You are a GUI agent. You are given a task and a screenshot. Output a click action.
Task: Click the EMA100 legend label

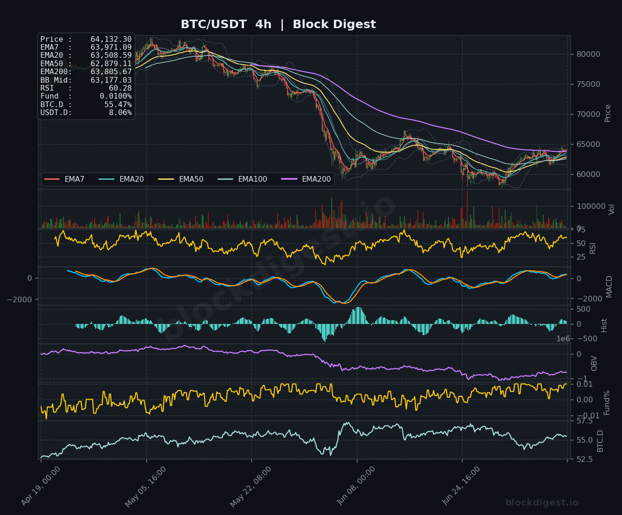pyautogui.click(x=252, y=179)
